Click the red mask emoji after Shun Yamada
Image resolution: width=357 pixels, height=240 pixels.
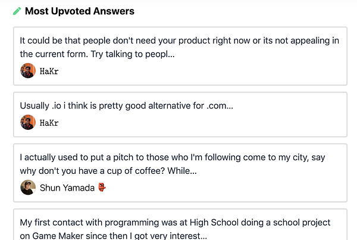click(x=102, y=188)
